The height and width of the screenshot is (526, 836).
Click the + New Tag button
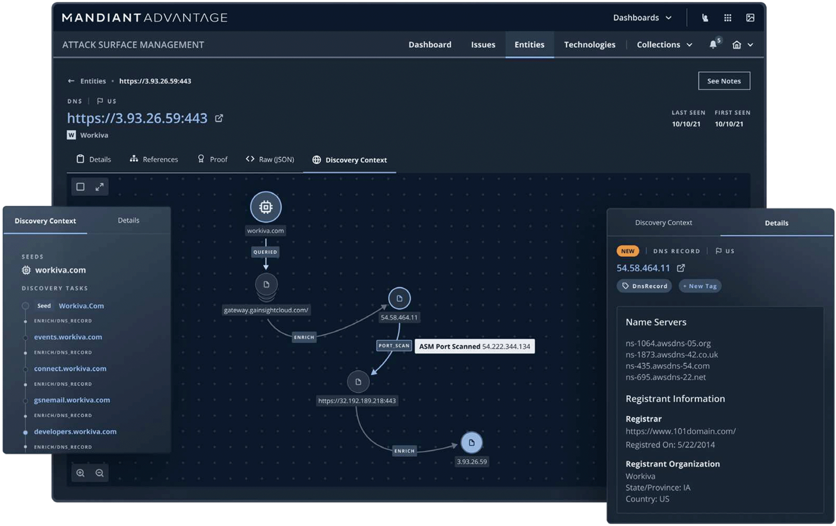(700, 286)
